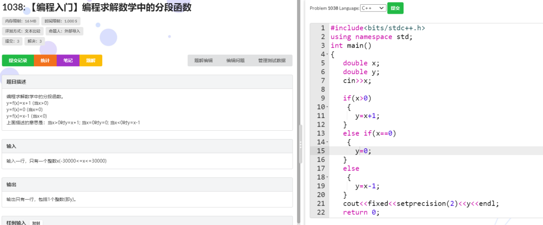Click the 编辑问题 tab
The height and width of the screenshot is (225, 543).
coord(235,60)
